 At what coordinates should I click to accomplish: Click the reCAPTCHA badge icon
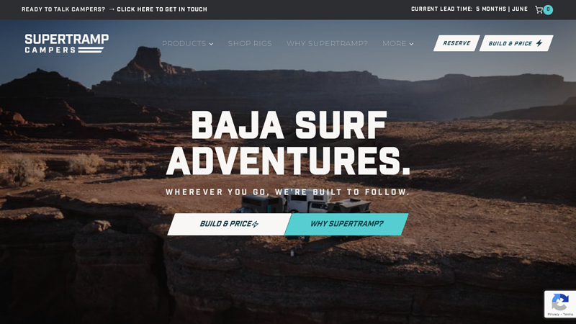[x=560, y=302]
